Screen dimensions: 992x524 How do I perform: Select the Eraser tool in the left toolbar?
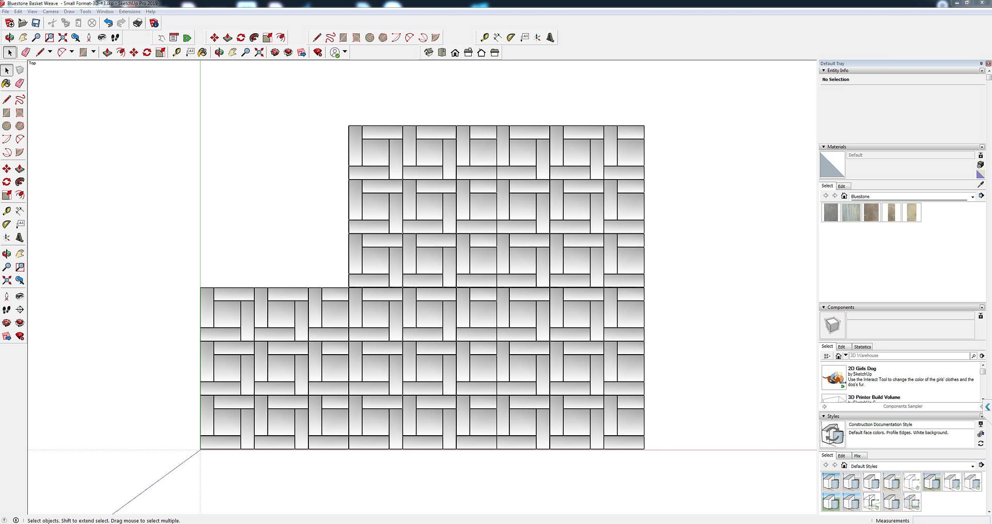[20, 83]
